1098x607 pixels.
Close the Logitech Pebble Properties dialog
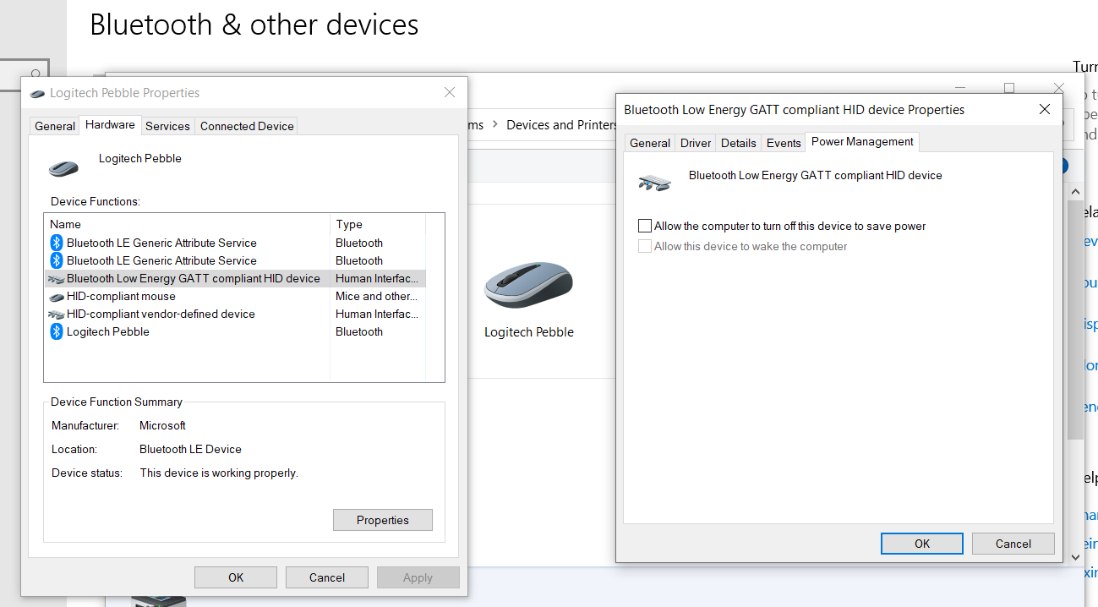450,93
